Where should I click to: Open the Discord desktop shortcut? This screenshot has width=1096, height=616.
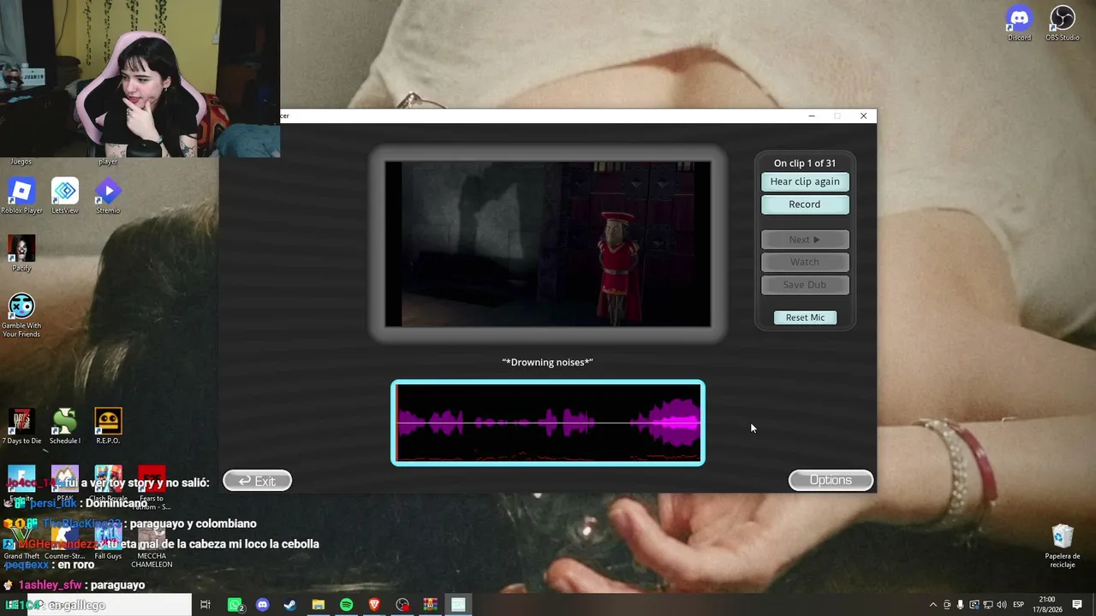click(1019, 23)
